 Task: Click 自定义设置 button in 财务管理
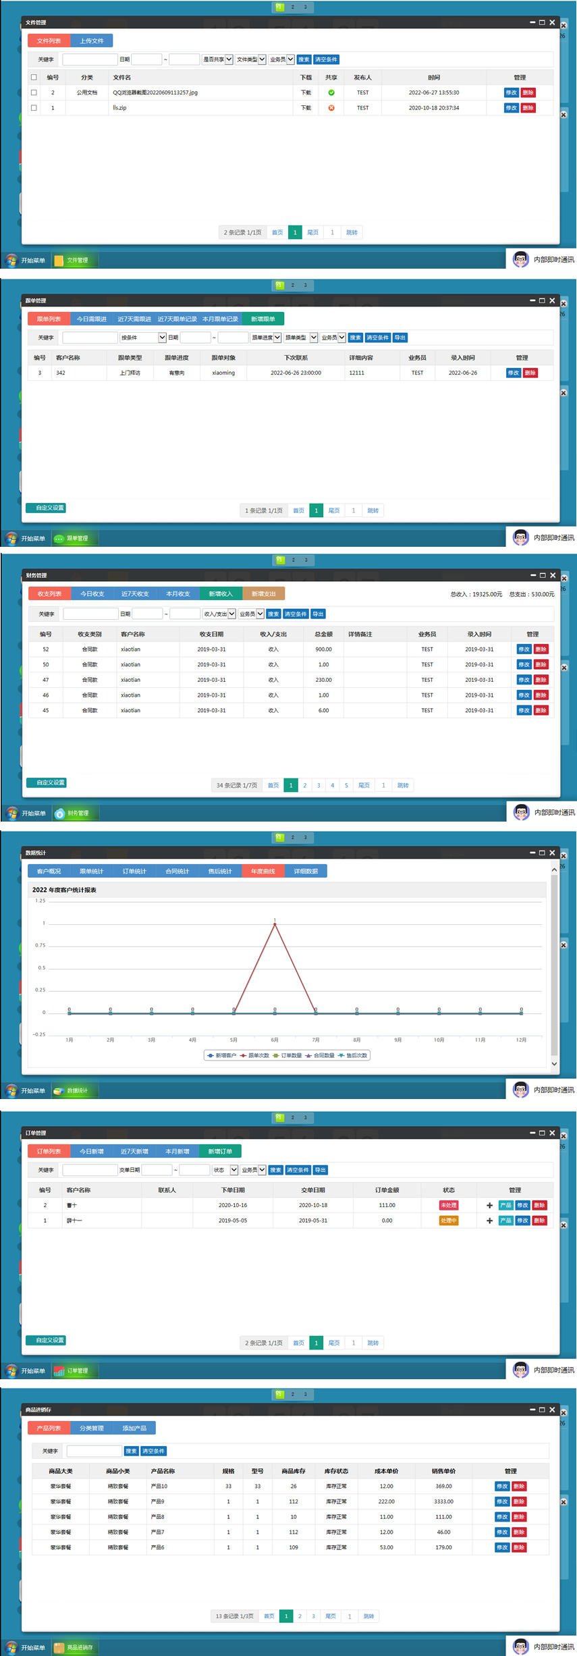(47, 783)
